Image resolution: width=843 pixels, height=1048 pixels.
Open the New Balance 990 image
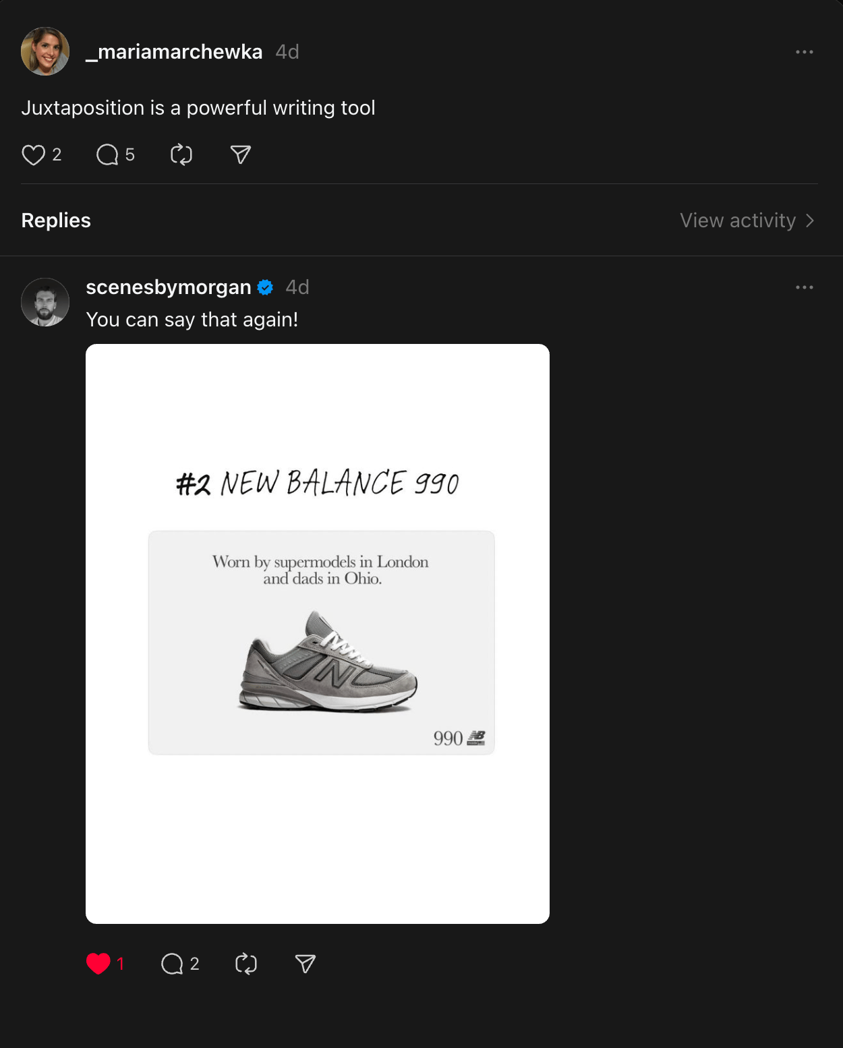(318, 634)
